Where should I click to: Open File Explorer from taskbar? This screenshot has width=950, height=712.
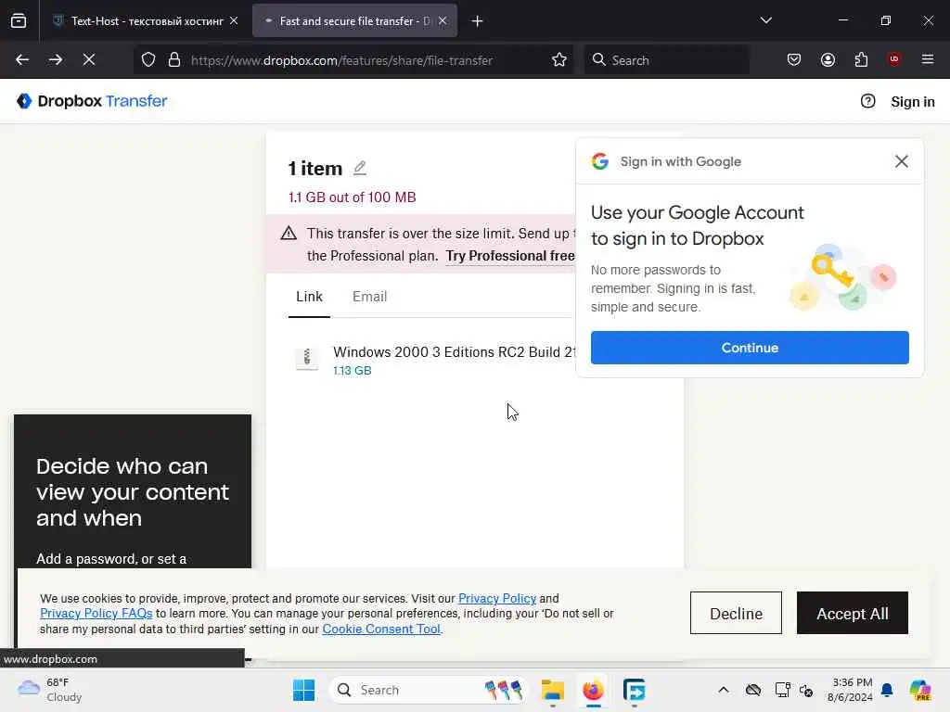click(x=553, y=690)
